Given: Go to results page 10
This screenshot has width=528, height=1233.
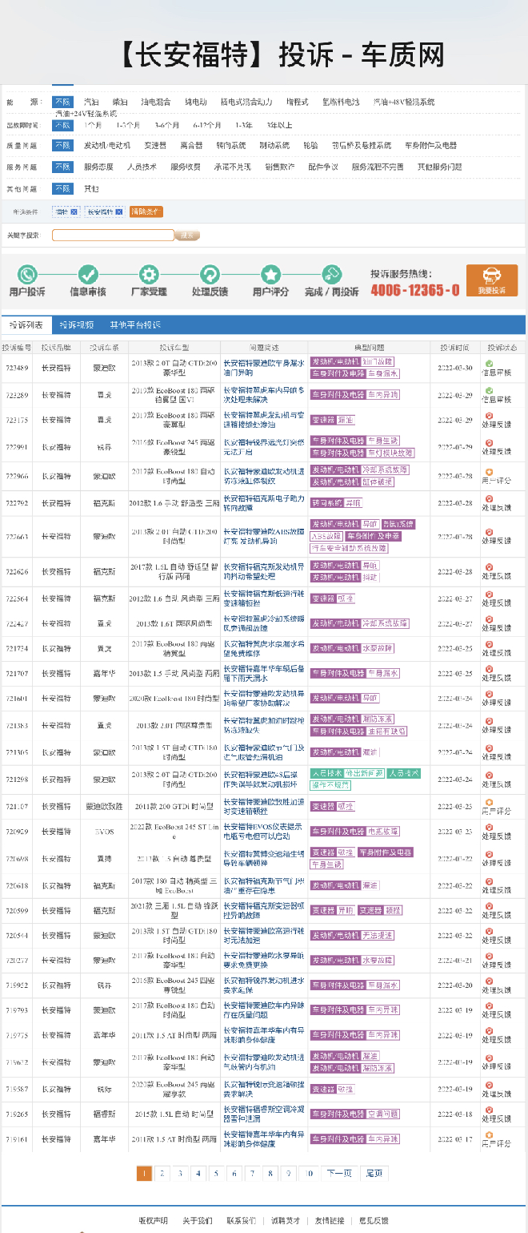Looking at the screenshot, I should pos(309,1173).
